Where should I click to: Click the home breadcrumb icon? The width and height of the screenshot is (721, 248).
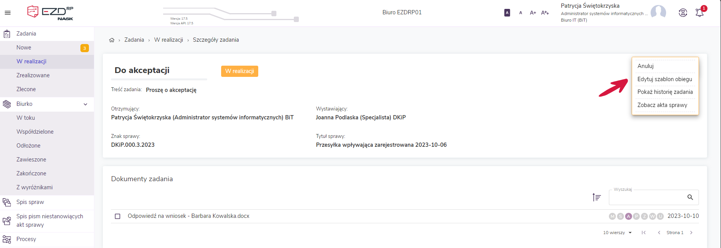[x=112, y=40]
